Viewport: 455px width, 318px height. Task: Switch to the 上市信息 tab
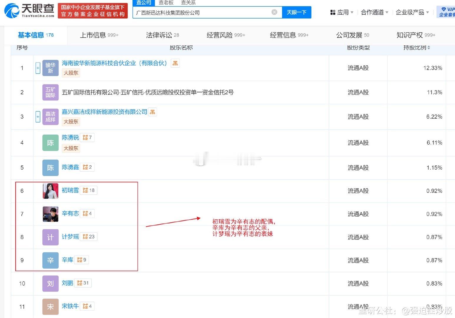coord(99,35)
